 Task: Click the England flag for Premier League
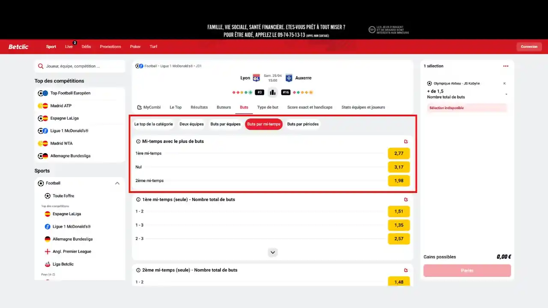[x=48, y=252]
